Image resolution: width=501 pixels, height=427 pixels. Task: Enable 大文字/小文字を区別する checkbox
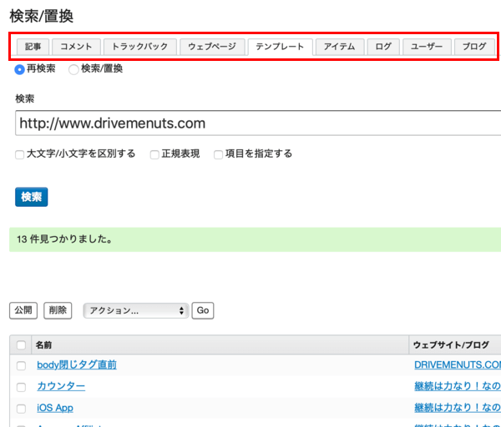(x=19, y=154)
